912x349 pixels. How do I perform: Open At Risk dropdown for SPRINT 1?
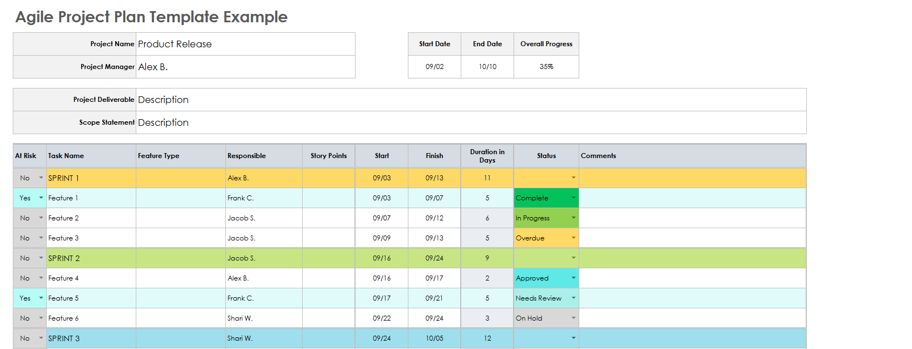pos(41,178)
